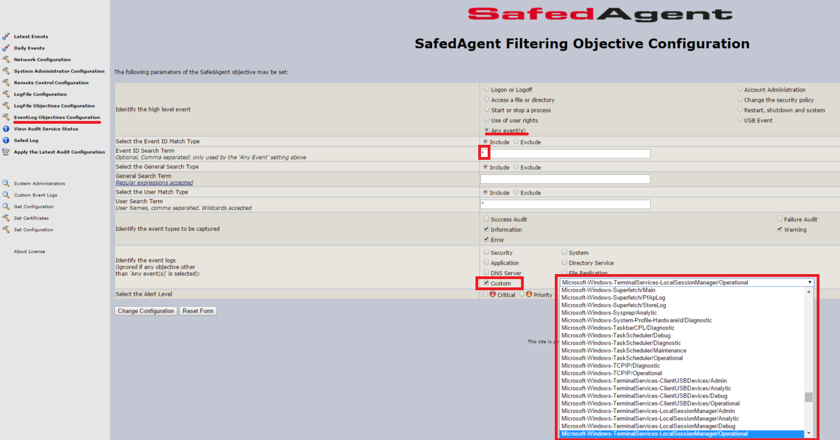The image size is (840, 440).
Task: Click the Set Configuration wrench icon
Action: pyautogui.click(x=6, y=229)
